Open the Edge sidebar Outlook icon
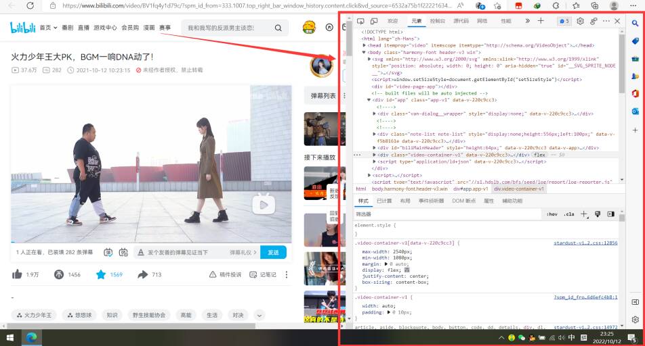The height and width of the screenshot is (346, 645). pyautogui.click(x=635, y=112)
